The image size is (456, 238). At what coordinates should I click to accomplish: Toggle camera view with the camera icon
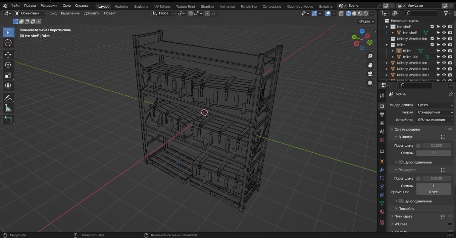(370, 74)
